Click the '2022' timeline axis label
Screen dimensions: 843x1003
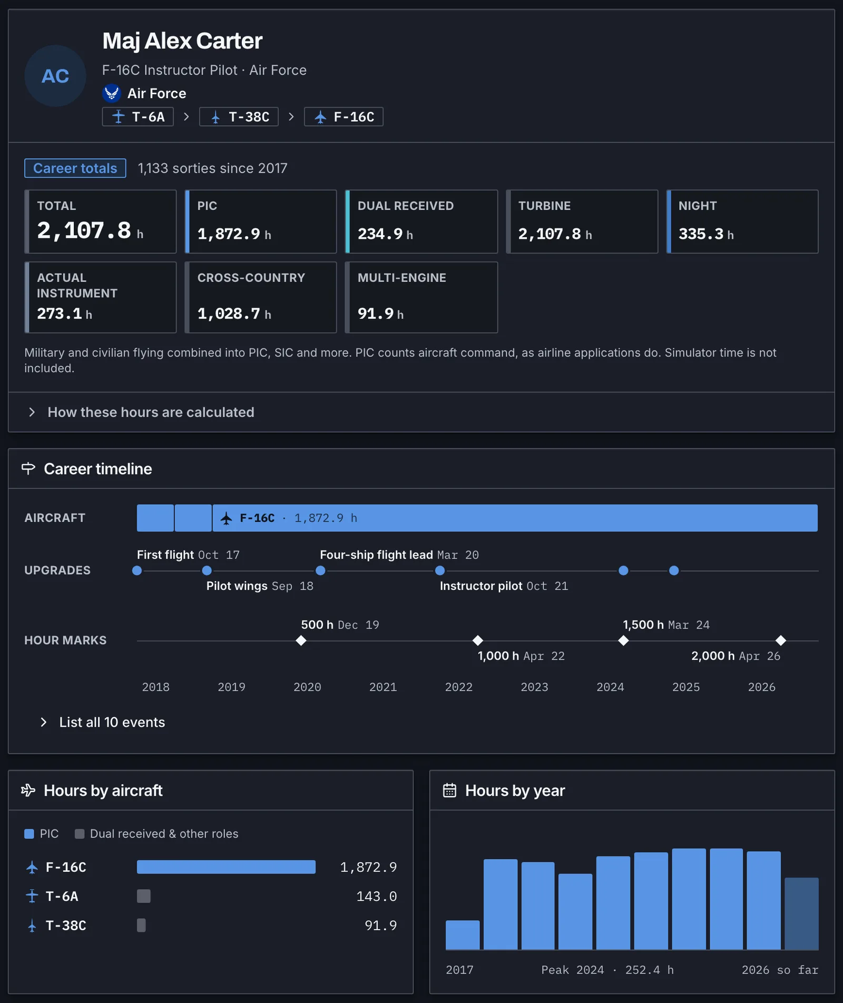click(459, 687)
